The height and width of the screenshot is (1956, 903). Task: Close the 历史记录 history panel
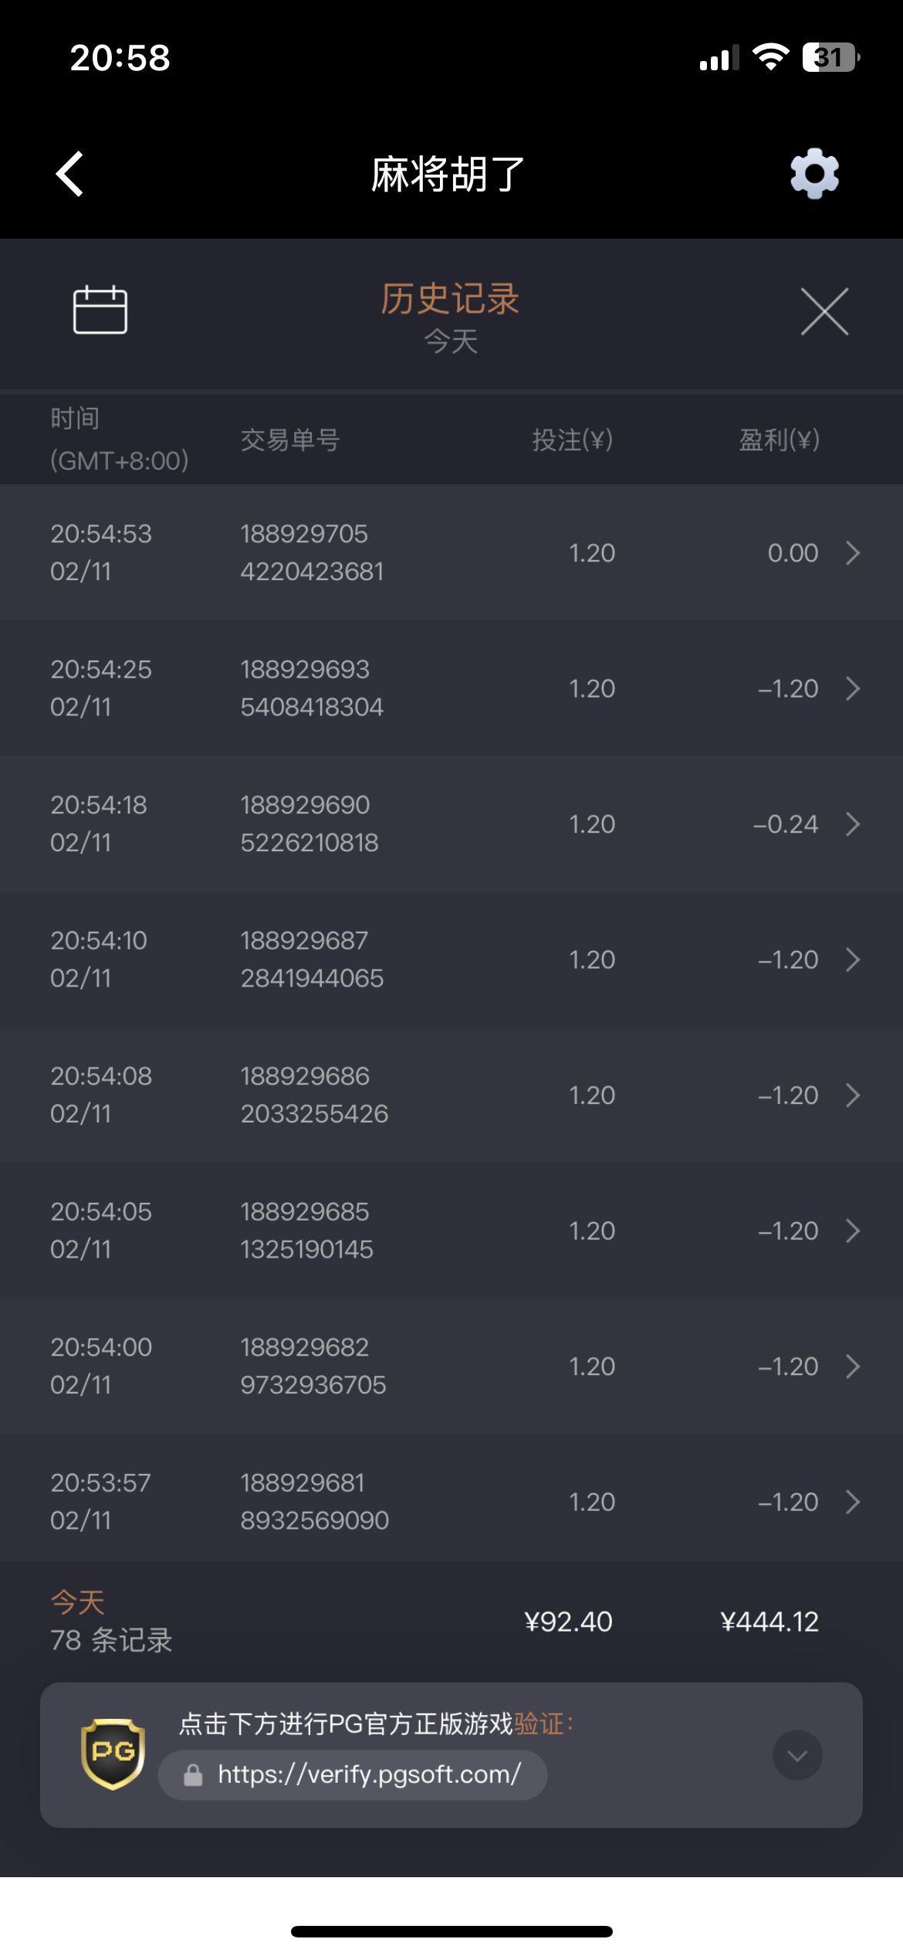click(824, 311)
